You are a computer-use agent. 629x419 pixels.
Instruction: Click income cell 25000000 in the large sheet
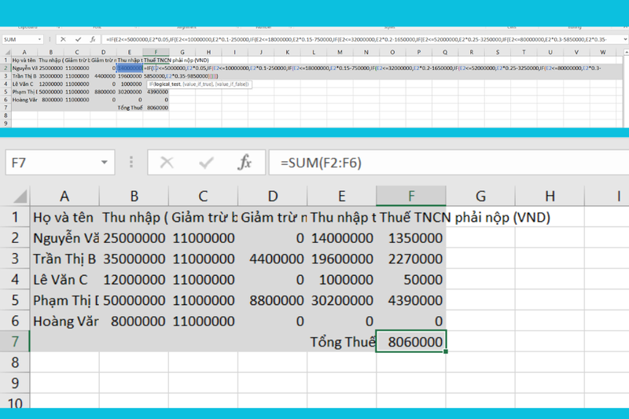(134, 237)
